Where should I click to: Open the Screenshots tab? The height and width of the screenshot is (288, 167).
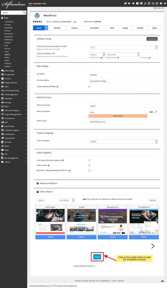point(95,28)
